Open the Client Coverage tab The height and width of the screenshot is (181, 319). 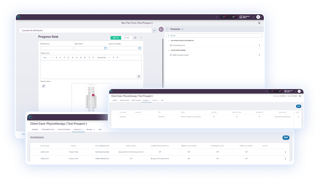coord(65,130)
